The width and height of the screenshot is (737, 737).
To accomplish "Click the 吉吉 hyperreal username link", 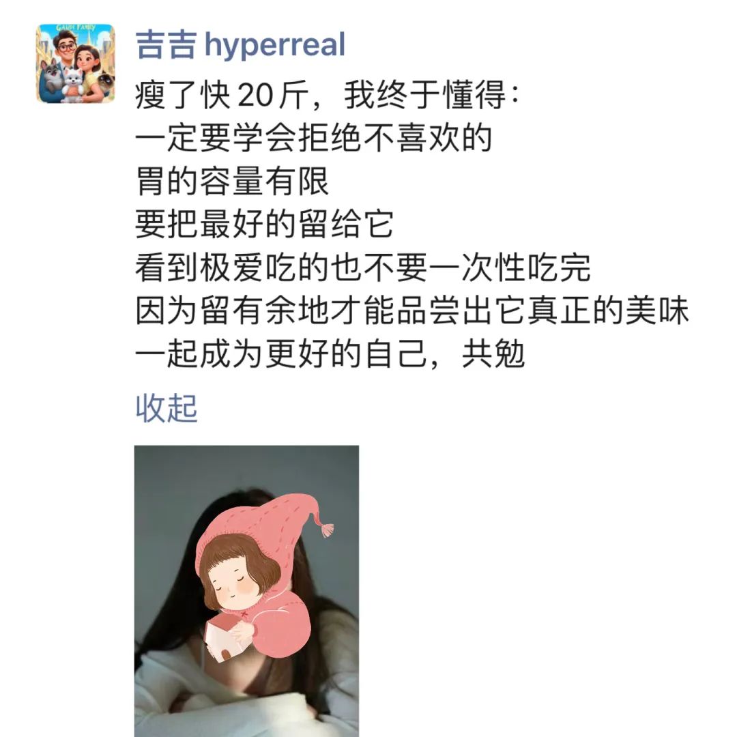I will pos(240,45).
